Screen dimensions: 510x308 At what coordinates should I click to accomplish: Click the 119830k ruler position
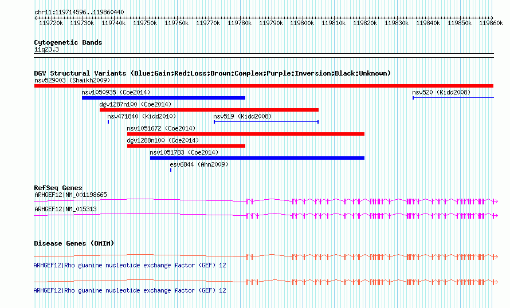coord(397,23)
